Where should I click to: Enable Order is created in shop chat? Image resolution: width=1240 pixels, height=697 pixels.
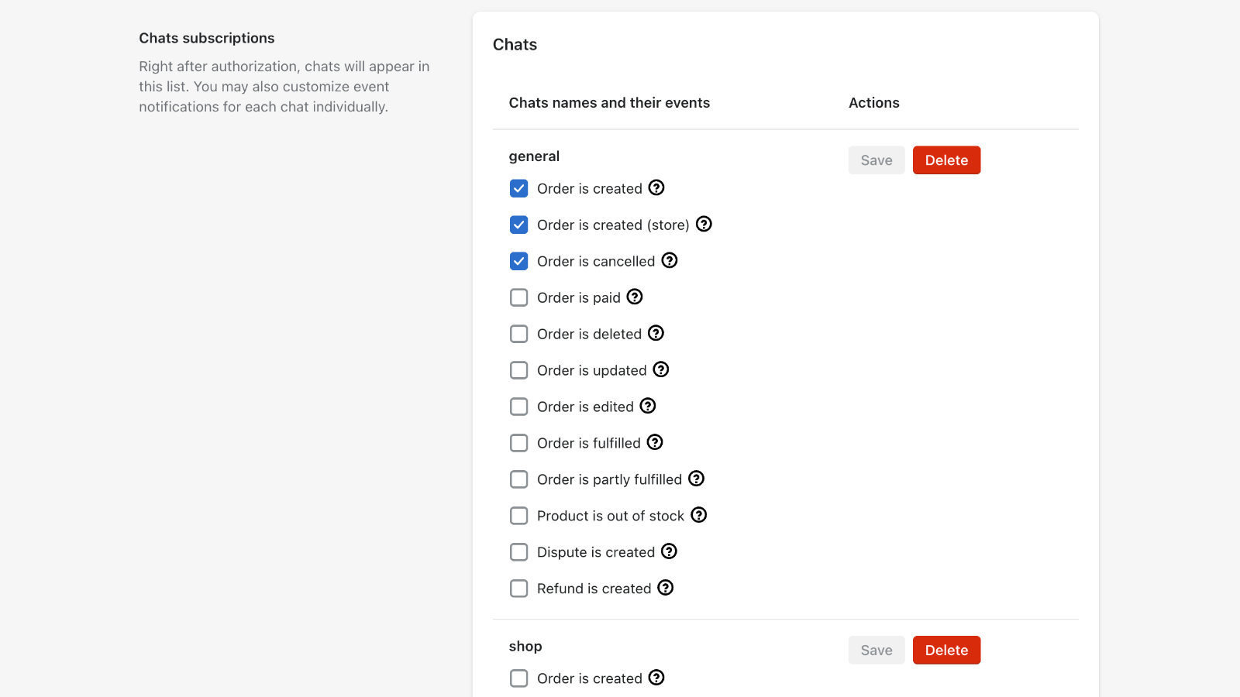tap(519, 679)
